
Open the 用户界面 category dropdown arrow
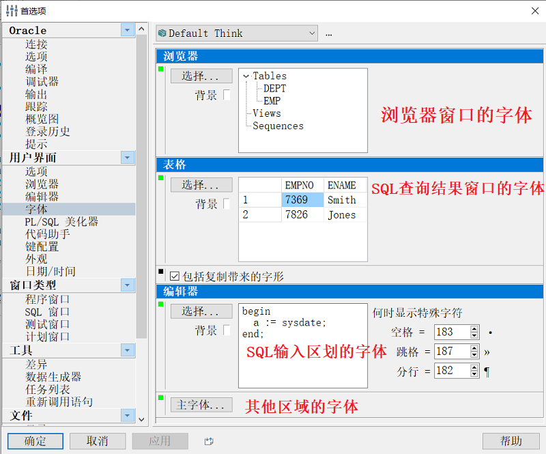(x=127, y=158)
